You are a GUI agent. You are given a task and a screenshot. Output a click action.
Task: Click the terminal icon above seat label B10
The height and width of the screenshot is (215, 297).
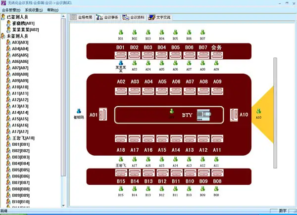click(190, 173)
